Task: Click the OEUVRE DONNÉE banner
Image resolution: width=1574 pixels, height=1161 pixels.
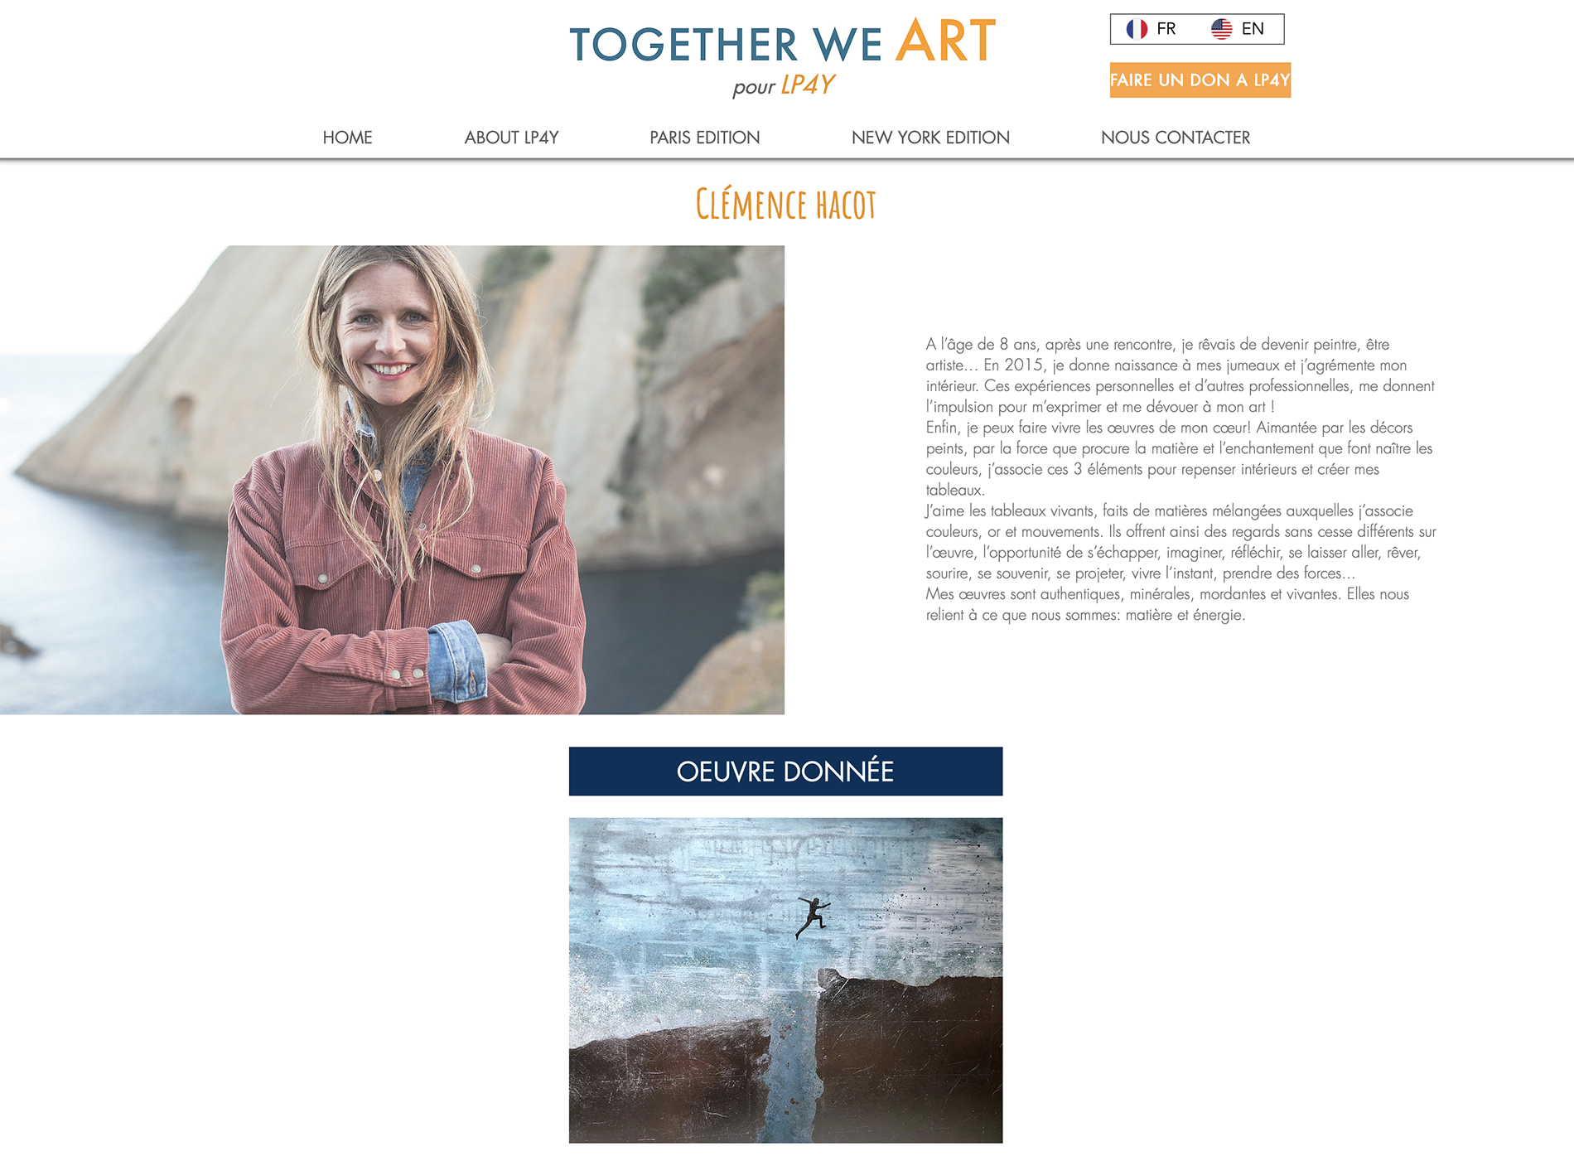Action: coord(785,772)
